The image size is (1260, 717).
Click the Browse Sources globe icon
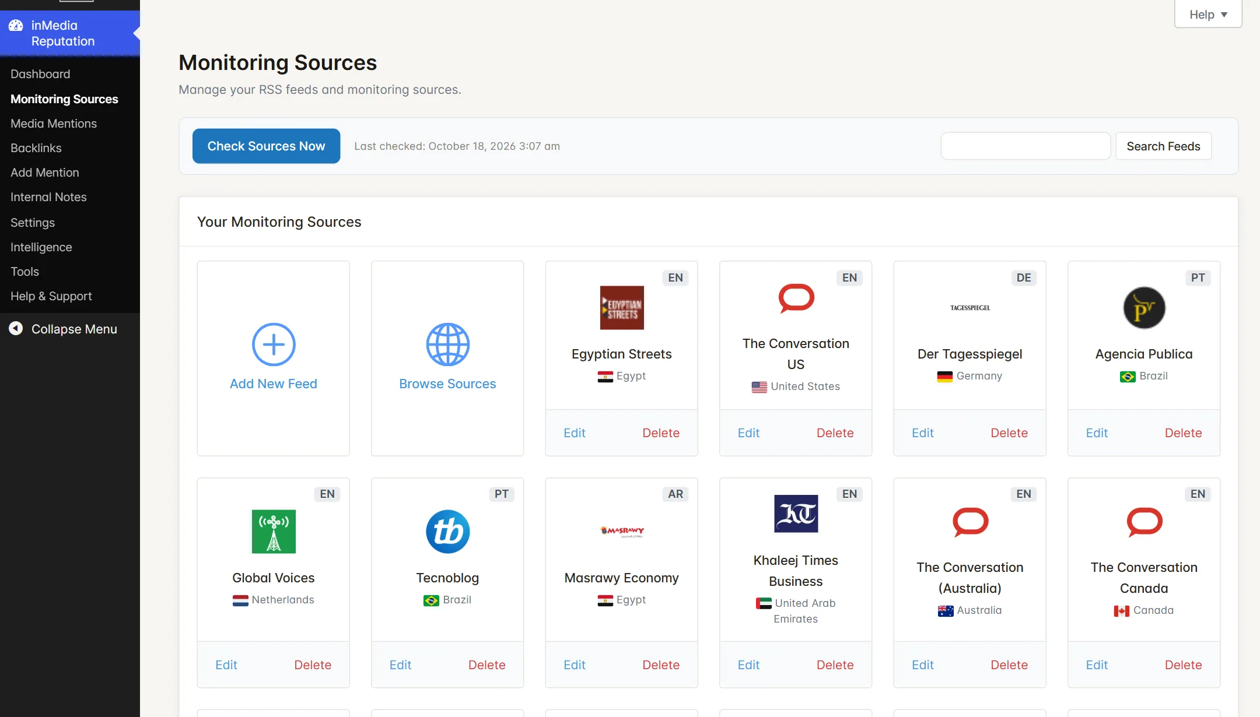tap(447, 345)
